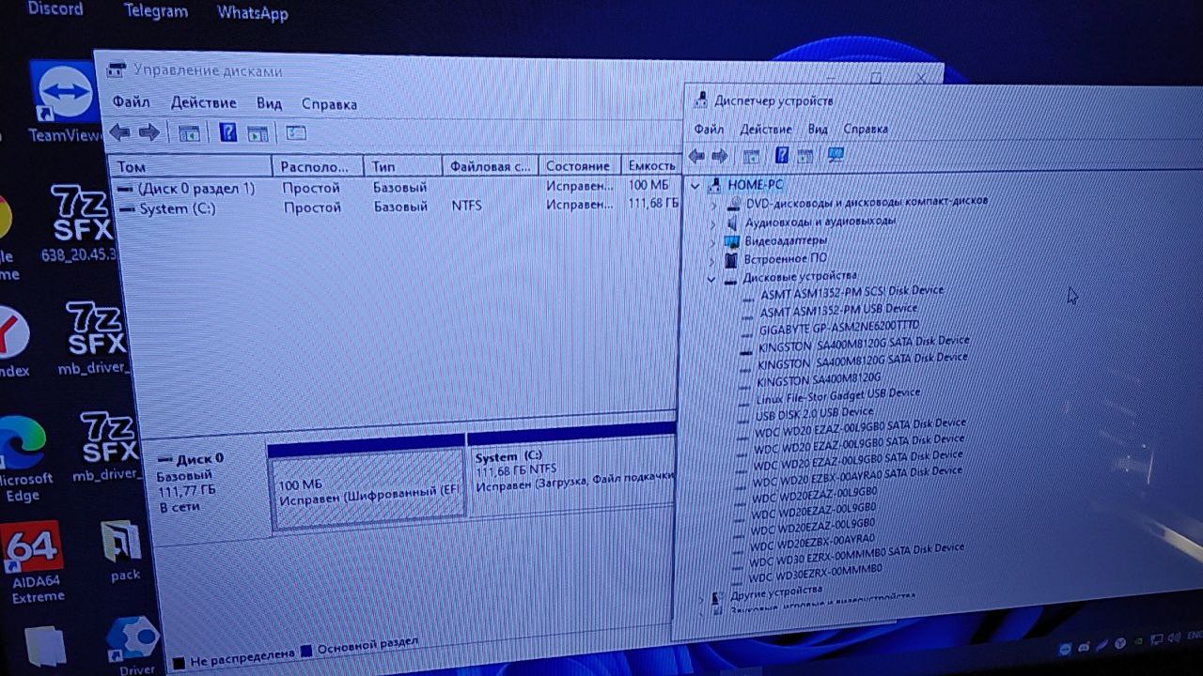
Task: Click Help icon in Device Manager toolbar
Action: tap(781, 155)
